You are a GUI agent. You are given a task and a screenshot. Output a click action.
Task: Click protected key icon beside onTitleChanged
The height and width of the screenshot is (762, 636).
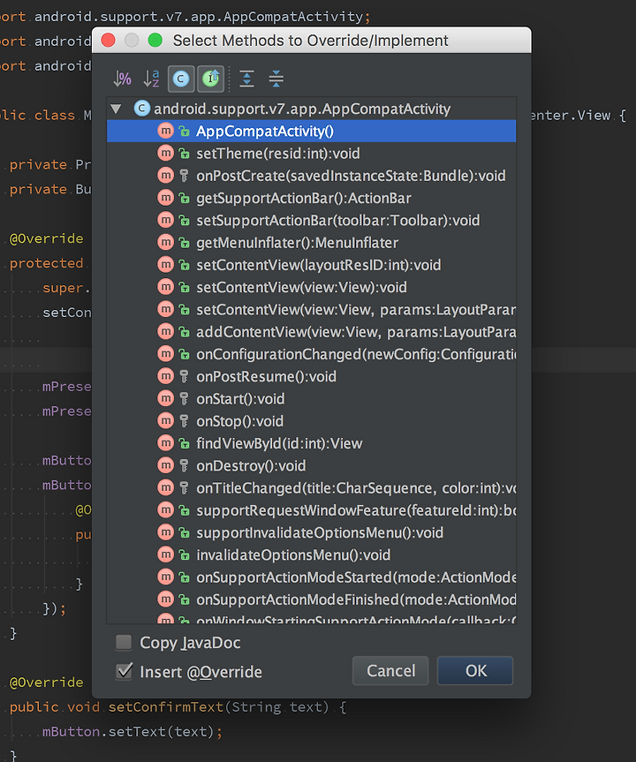[x=184, y=488]
